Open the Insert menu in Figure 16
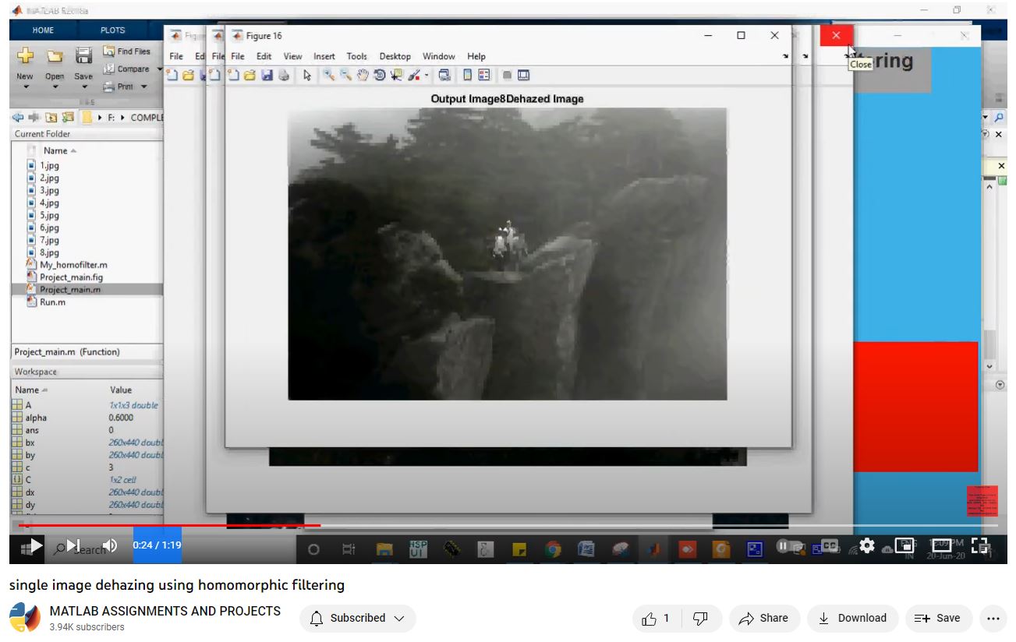 click(x=324, y=56)
